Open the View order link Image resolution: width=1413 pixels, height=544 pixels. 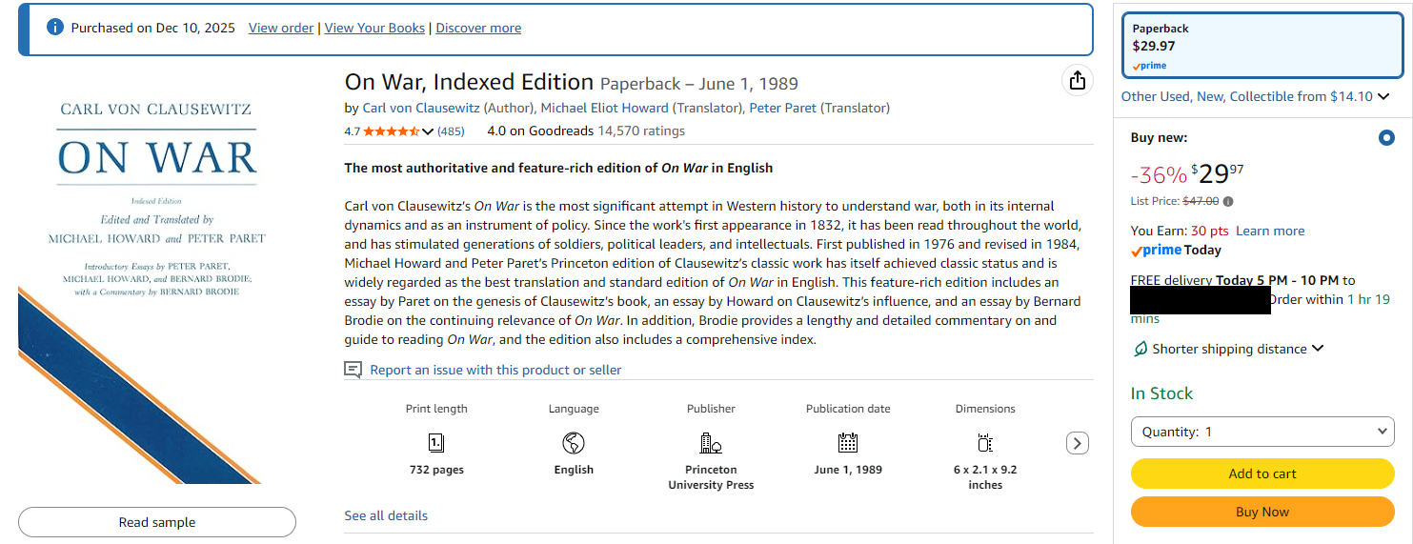click(281, 28)
